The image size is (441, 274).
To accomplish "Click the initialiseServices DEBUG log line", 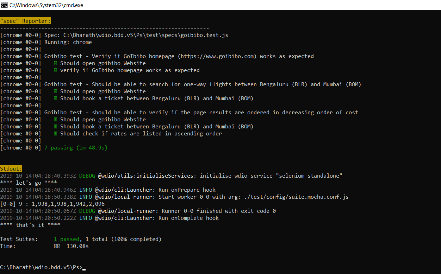I will (171, 176).
